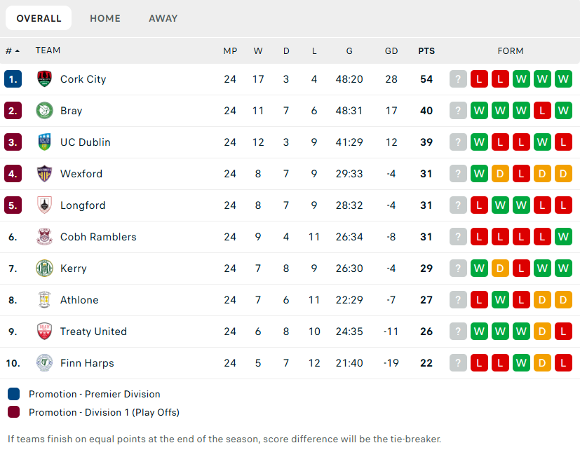Switch to the HOME standings tab
Viewport: 580px width, 450px height.
point(105,18)
